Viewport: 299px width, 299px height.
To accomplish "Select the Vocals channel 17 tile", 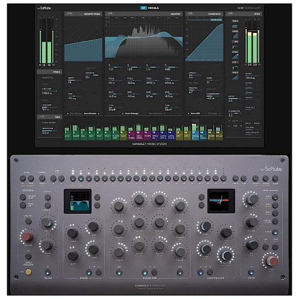I will click(195, 135).
